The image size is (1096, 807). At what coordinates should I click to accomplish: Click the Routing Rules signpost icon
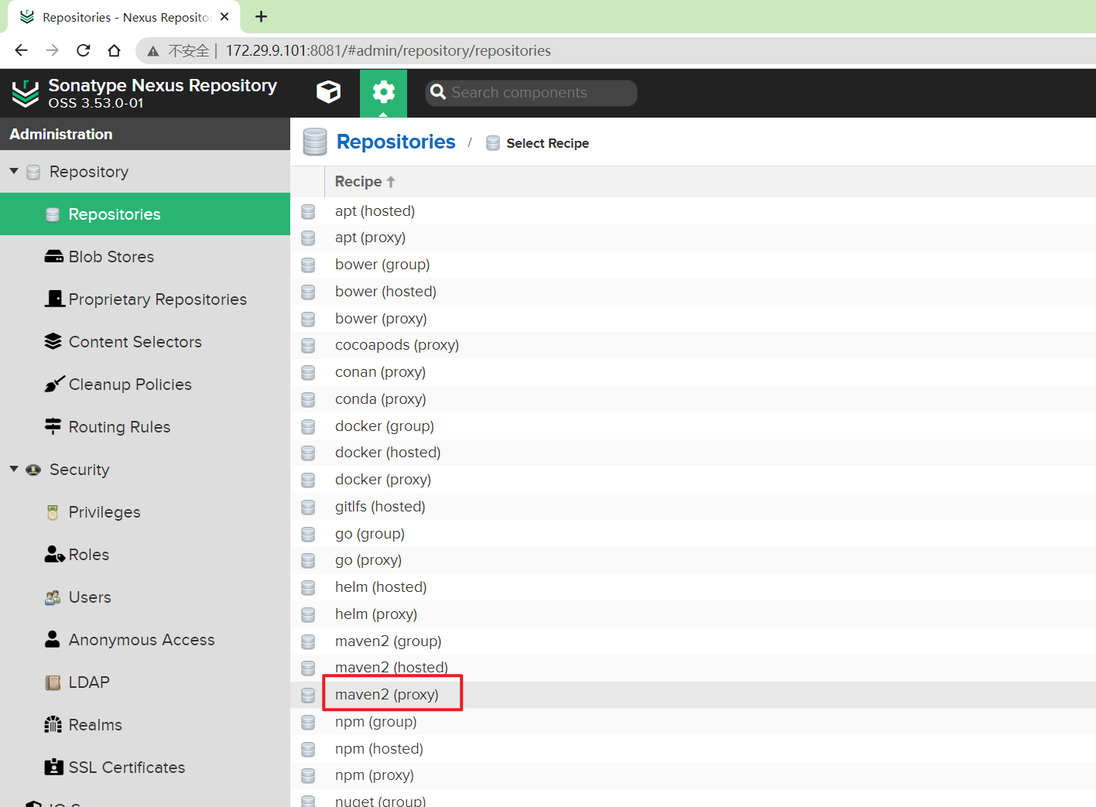tap(53, 426)
